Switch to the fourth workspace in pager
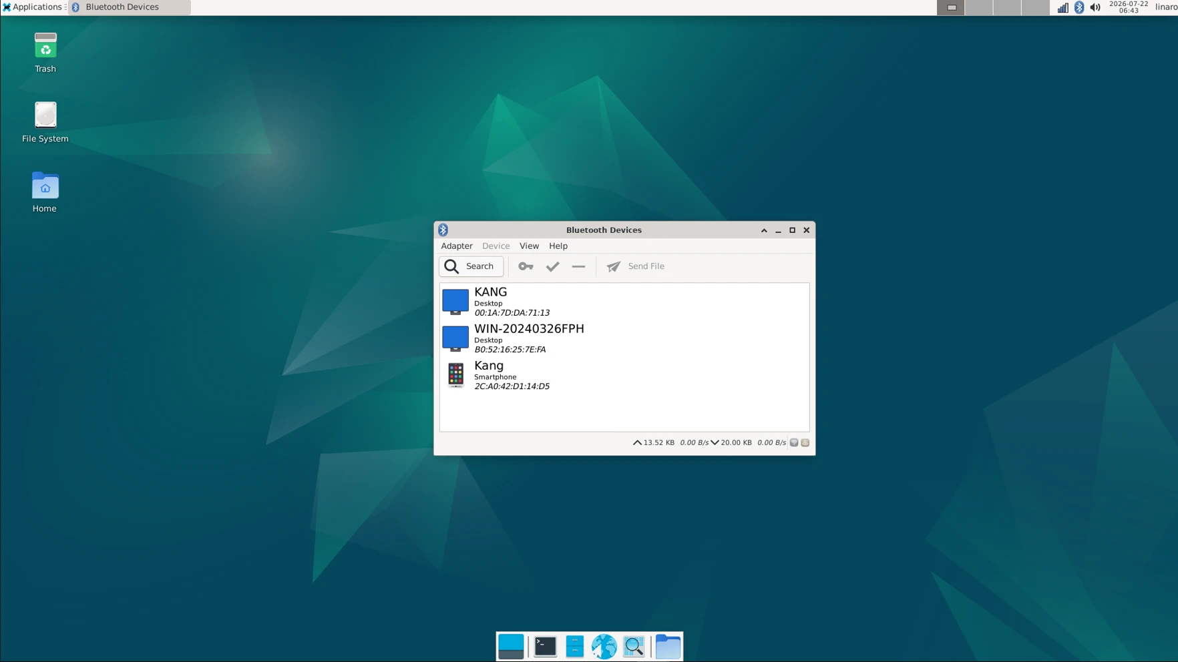Viewport: 1178px width, 662px height. pos(1035,7)
